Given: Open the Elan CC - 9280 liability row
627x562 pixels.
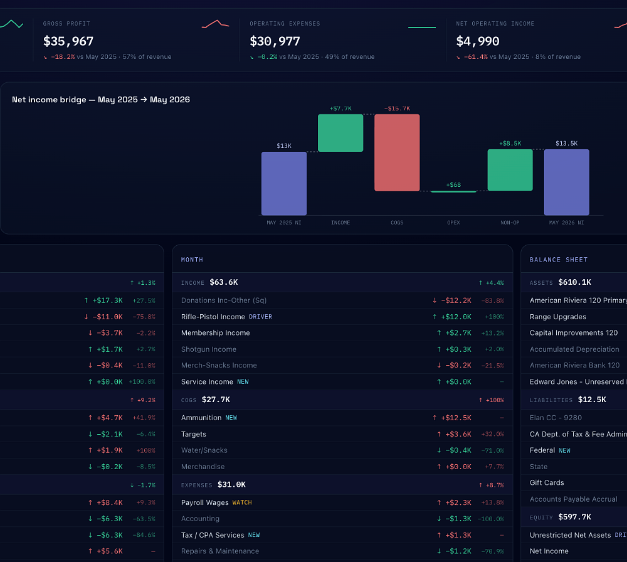Looking at the screenshot, I should 574,418.
